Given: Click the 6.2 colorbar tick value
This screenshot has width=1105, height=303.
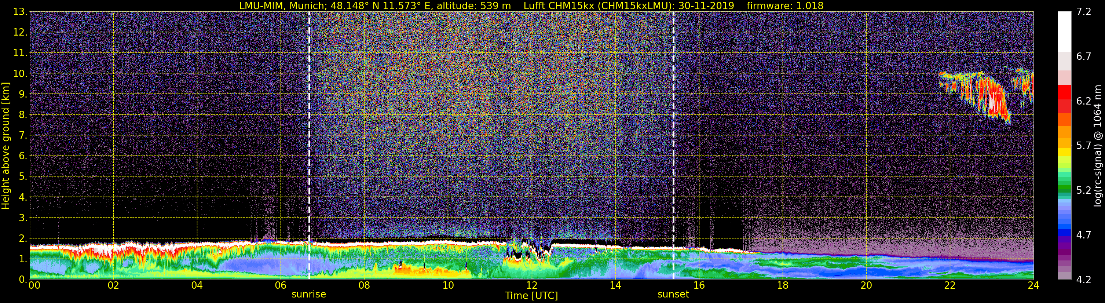Looking at the screenshot, I should (1084, 101).
